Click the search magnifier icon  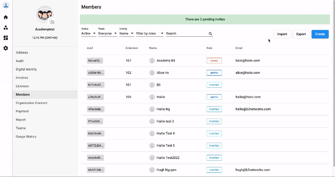tap(210, 34)
